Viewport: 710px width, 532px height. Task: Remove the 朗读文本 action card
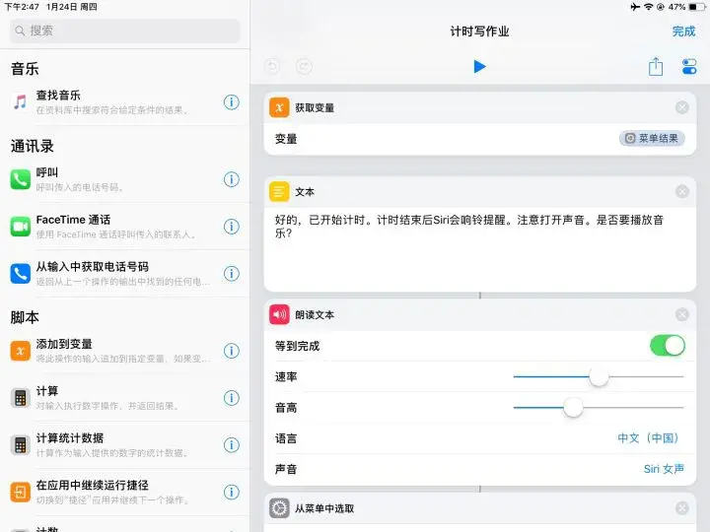(x=682, y=315)
